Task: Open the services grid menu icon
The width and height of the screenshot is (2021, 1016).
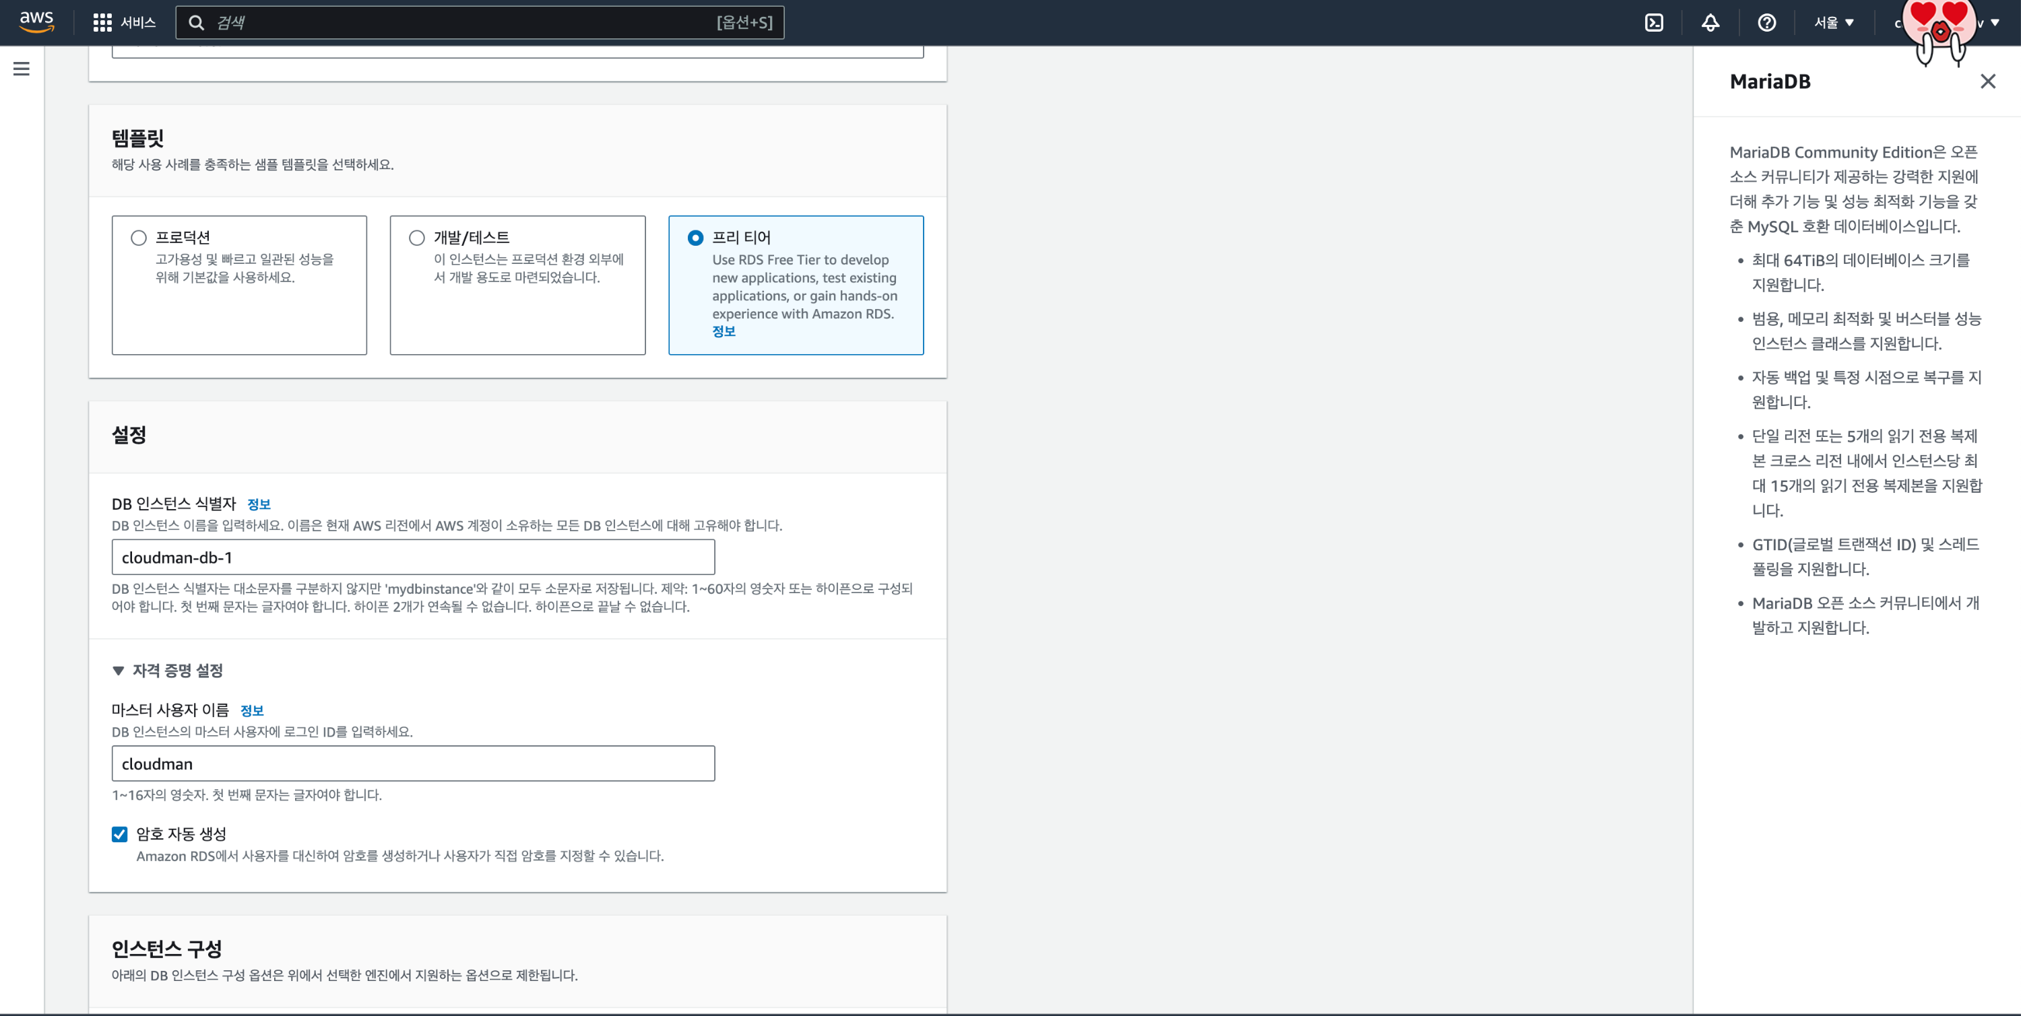Action: coord(102,23)
